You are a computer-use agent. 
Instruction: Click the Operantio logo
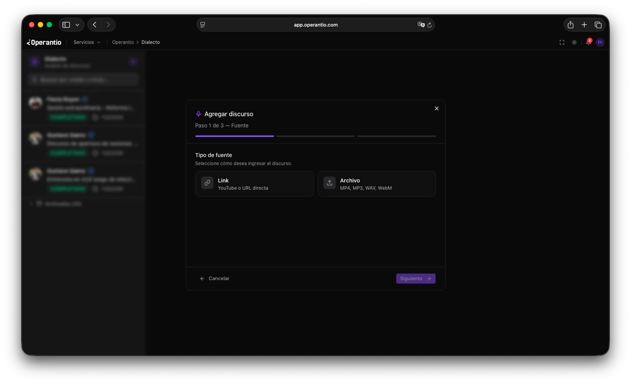[x=44, y=42]
